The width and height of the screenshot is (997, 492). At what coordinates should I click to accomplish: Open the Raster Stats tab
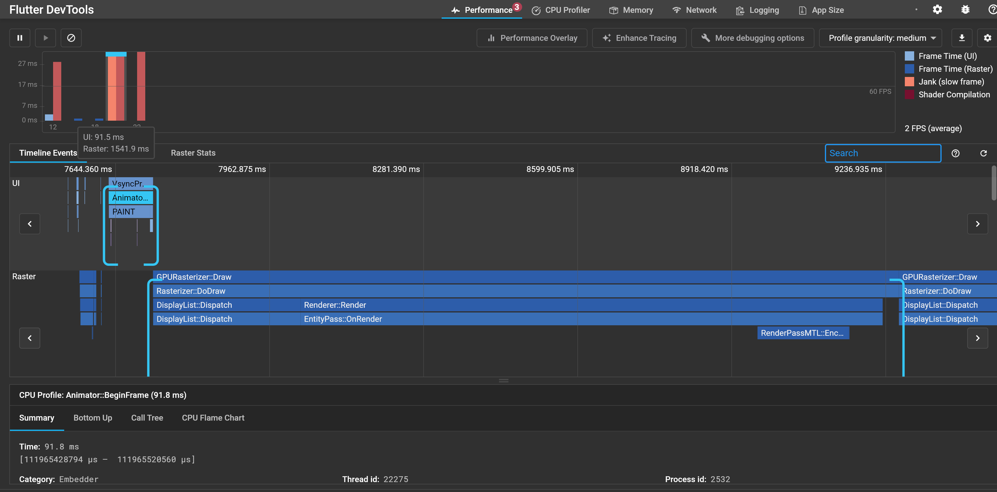[193, 153]
